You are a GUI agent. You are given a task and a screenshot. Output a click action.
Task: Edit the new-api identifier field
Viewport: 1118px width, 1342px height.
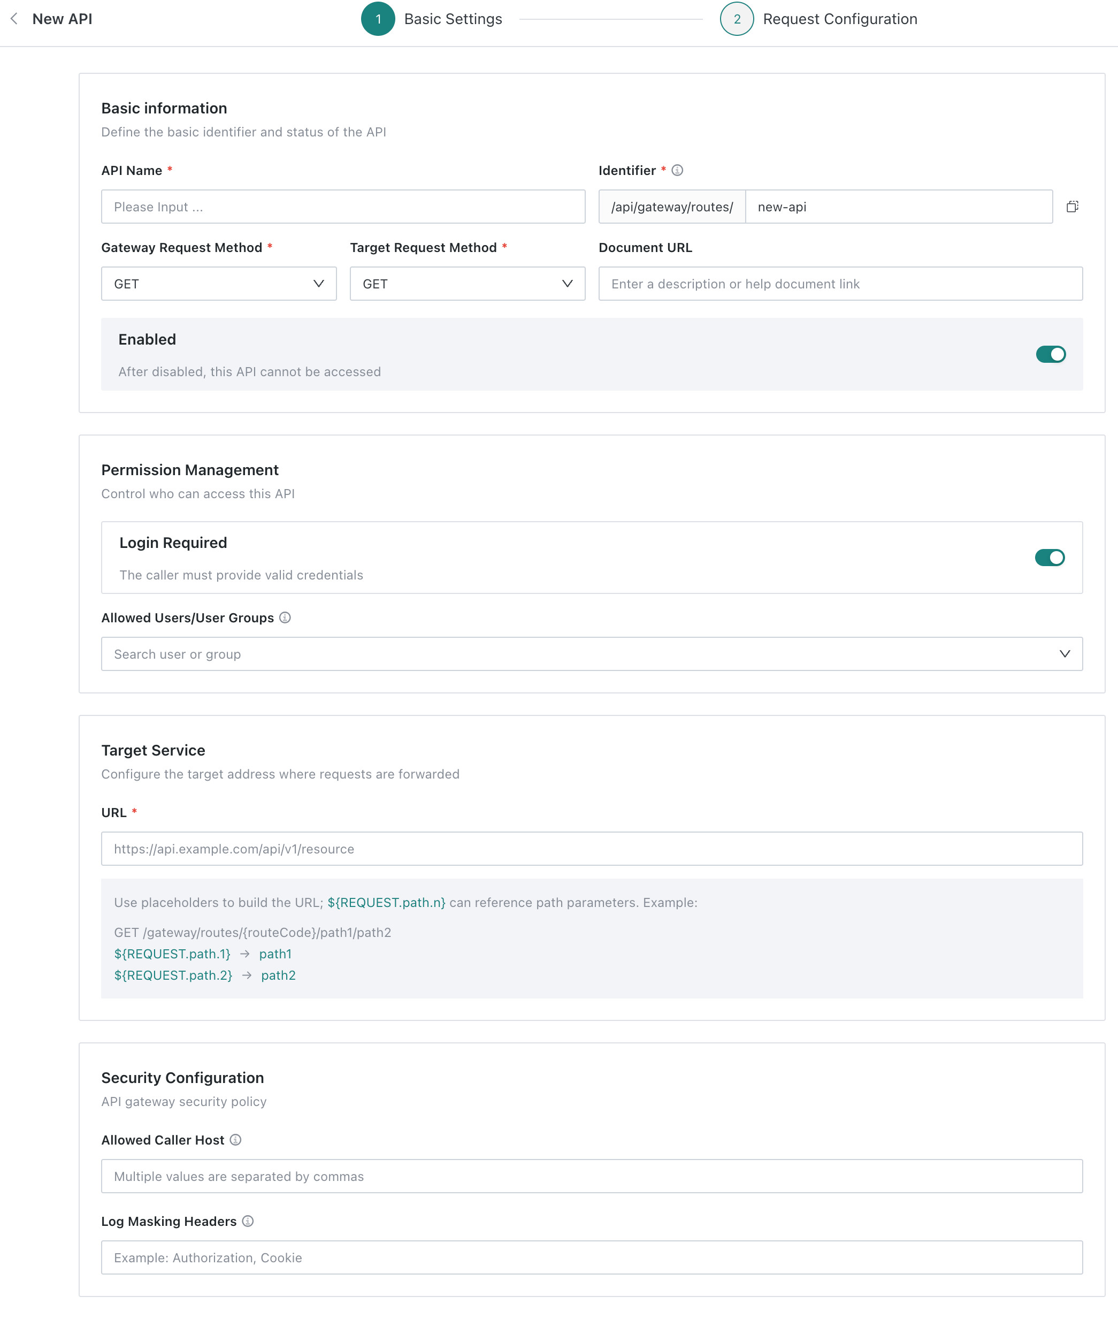pyautogui.click(x=899, y=207)
